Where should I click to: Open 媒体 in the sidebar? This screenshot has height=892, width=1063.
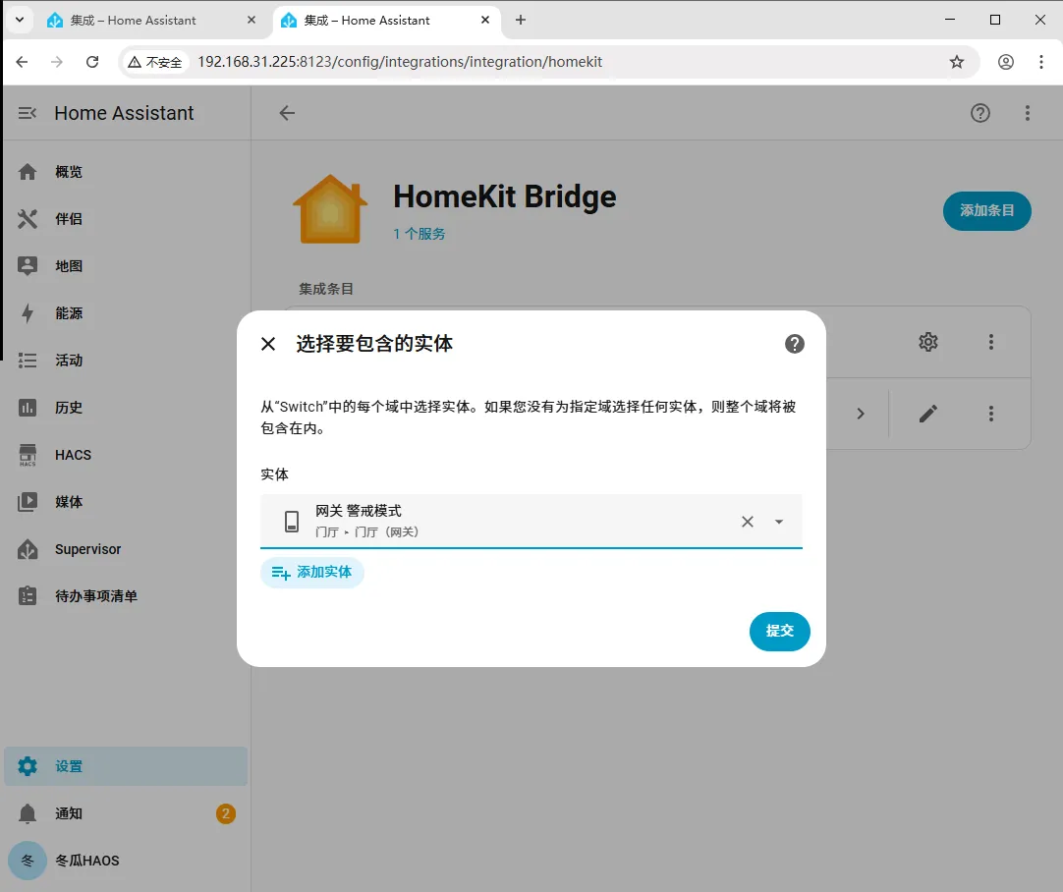[x=126, y=502]
